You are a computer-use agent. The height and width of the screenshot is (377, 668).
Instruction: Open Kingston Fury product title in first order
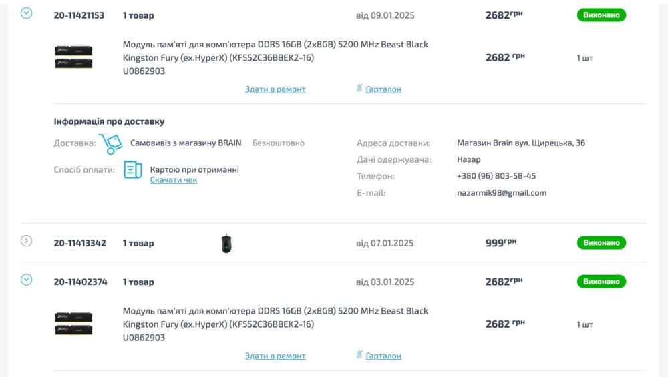[x=275, y=51]
